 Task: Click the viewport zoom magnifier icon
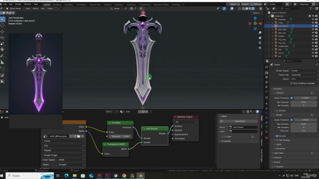pos(260,33)
